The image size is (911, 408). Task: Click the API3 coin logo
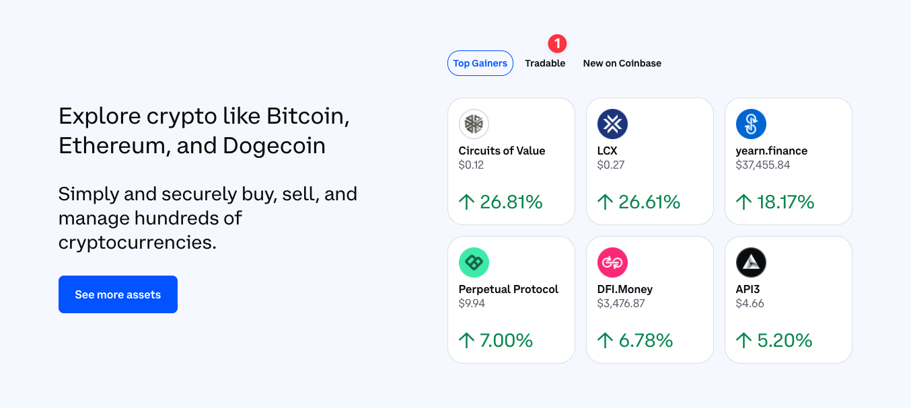point(751,263)
